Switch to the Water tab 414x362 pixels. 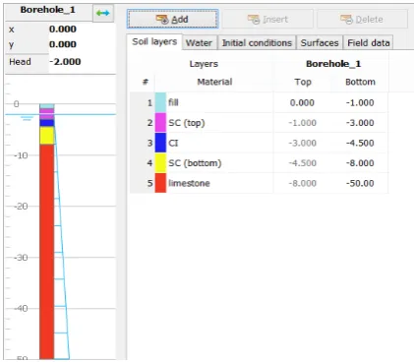click(x=199, y=43)
